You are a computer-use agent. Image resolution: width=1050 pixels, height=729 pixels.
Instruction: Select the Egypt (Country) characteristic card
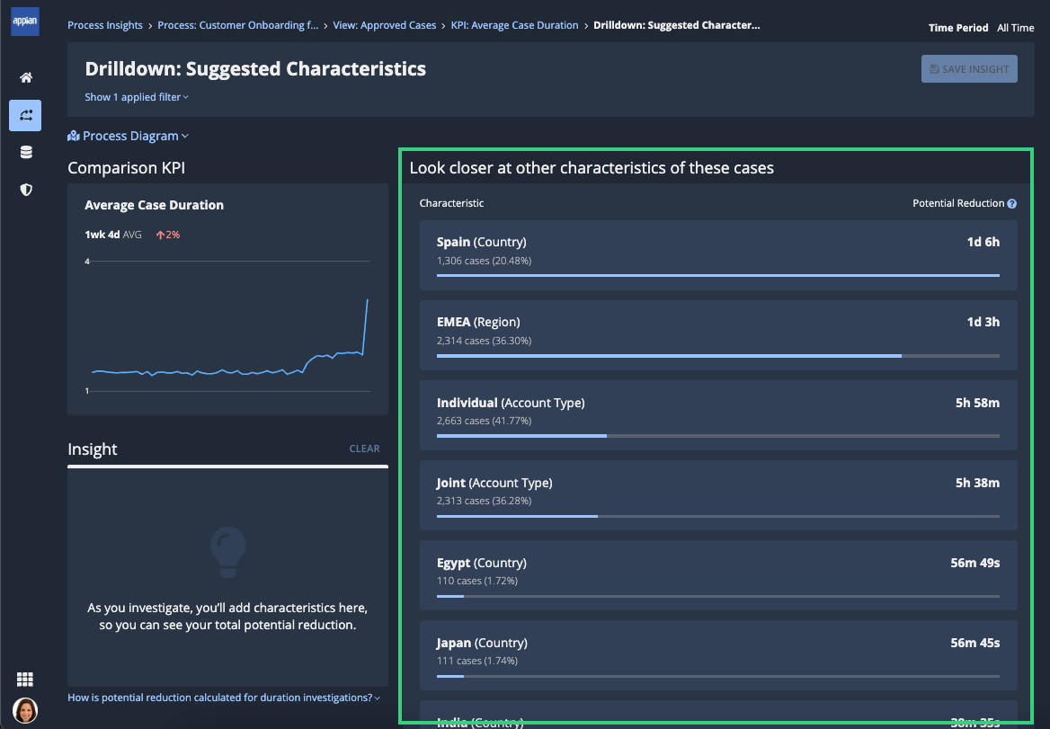click(718, 575)
